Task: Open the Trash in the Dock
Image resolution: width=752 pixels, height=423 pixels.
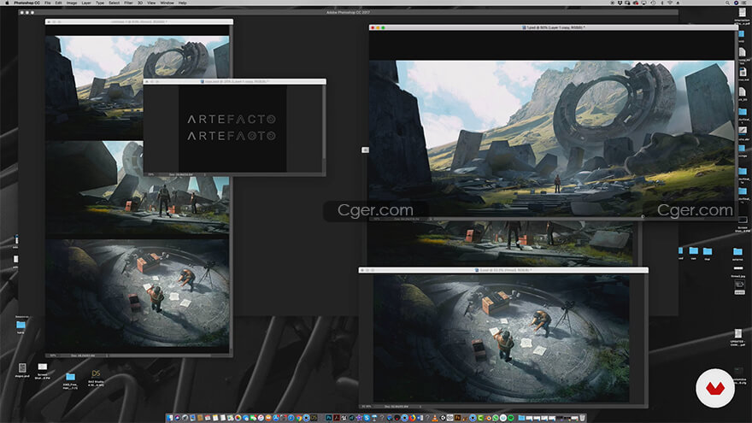Action: pyautogui.click(x=583, y=418)
